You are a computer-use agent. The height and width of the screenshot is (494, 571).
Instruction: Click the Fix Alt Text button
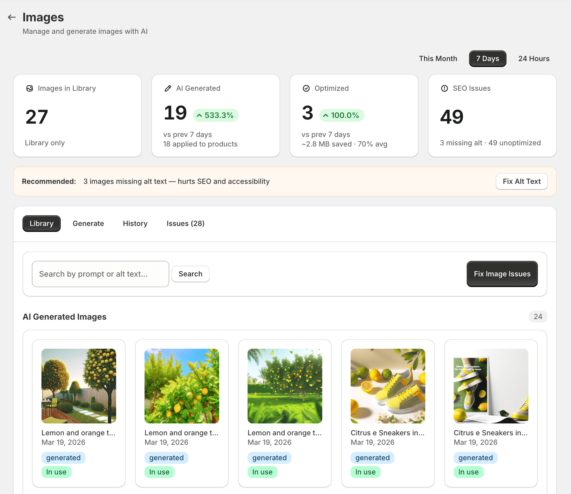(x=522, y=181)
